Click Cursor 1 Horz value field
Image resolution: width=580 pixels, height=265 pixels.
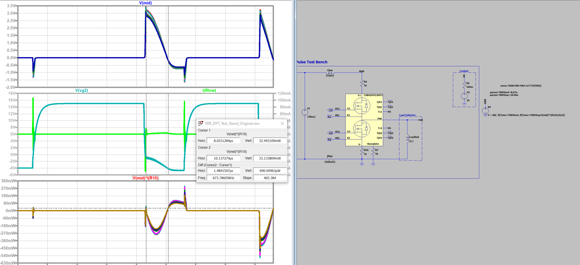(224, 141)
